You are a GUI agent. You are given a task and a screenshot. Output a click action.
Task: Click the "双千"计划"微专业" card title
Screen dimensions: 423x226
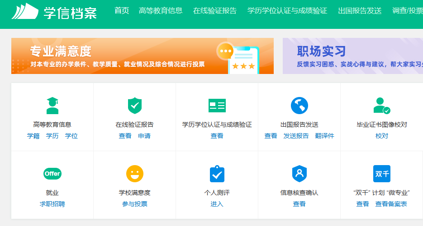pos(382,193)
